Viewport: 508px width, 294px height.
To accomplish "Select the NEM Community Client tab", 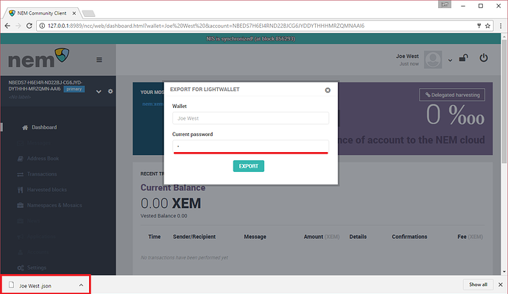I will point(42,13).
